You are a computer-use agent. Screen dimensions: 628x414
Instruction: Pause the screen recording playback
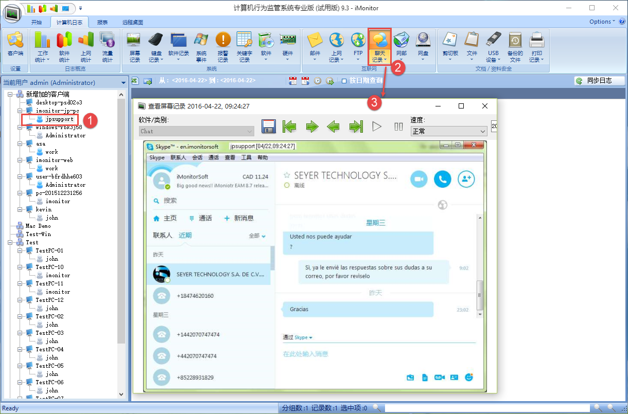(398, 127)
